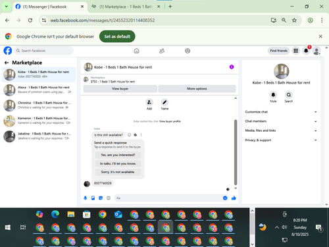Click the Find friends button
329x247 pixels.
(278, 51)
